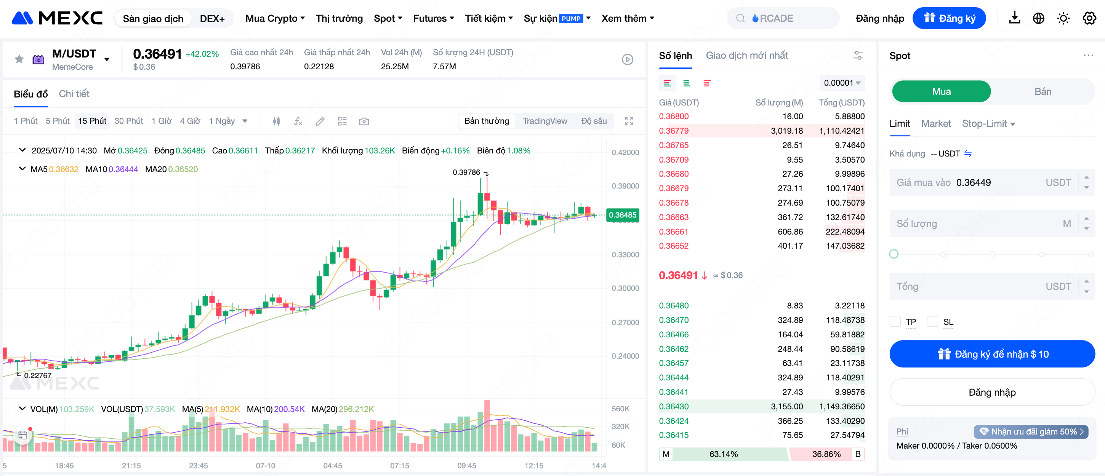Open the order book settings icon

[x=858, y=55]
